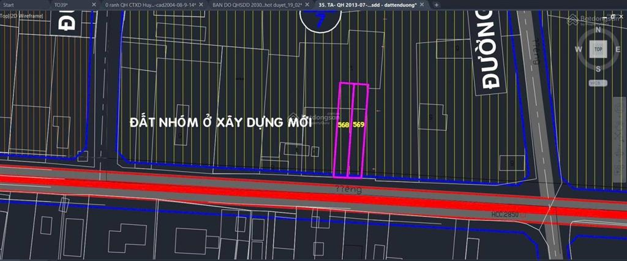Screen dimensions: 627x261
Task: Select the text ĐẤT NHÓM Ở XÂY DỰNG MỚI
Action: [x=220, y=123]
